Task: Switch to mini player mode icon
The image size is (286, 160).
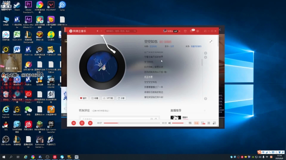Action: click(205, 31)
